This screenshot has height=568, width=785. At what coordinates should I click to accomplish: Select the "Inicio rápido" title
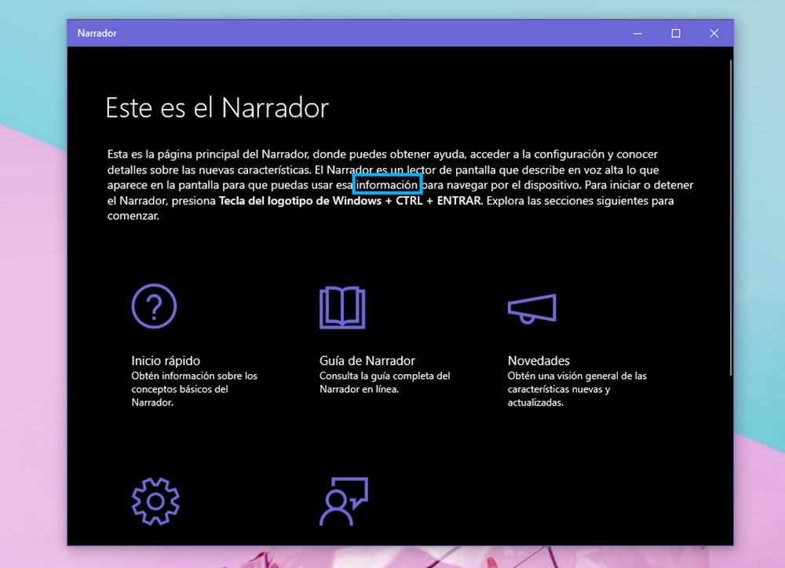coord(166,361)
